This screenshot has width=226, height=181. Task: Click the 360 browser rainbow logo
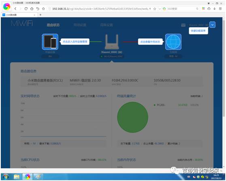7,6
